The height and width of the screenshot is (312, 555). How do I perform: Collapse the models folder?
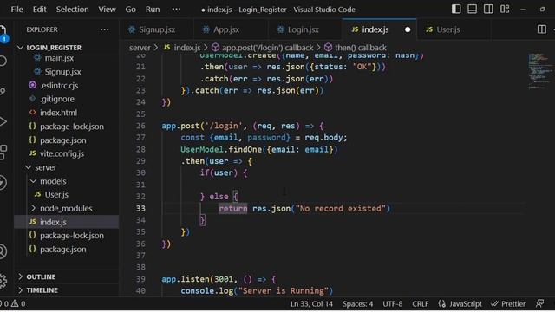53,181
